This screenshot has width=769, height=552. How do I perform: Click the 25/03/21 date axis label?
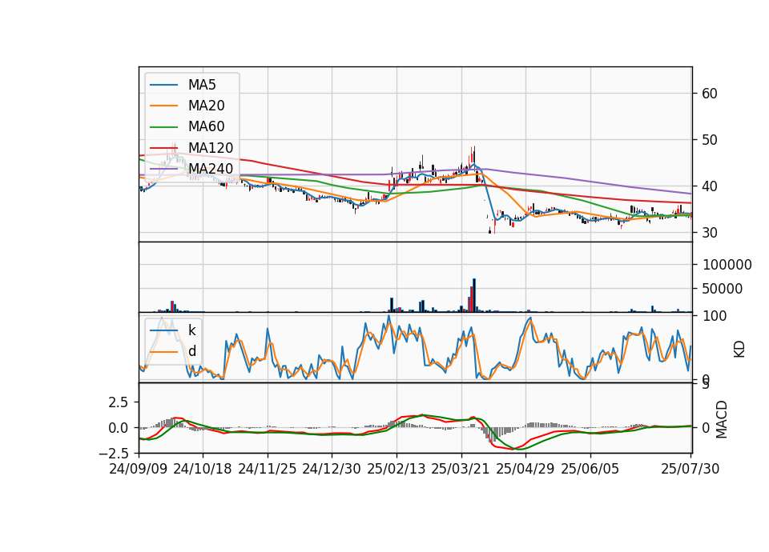pyautogui.click(x=461, y=469)
